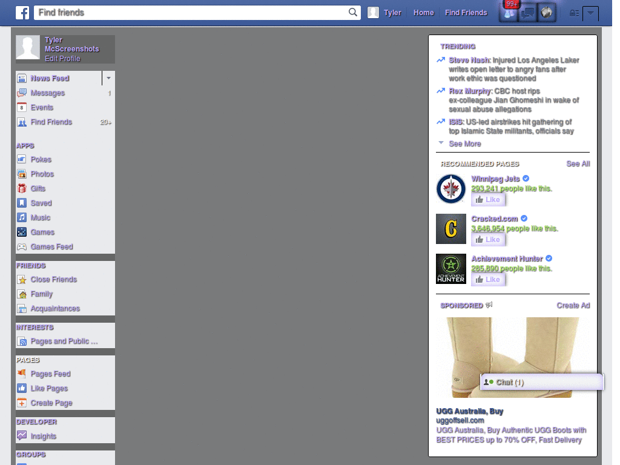620x465 pixels.
Task: Open the account dropdown arrow in top bar
Action: tap(590, 13)
